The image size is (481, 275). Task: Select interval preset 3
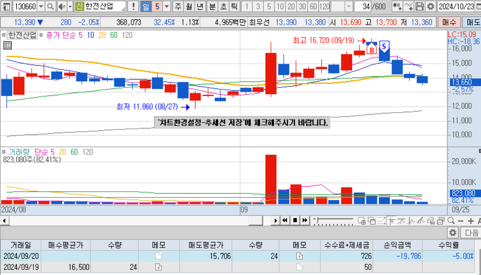tap(257, 7)
